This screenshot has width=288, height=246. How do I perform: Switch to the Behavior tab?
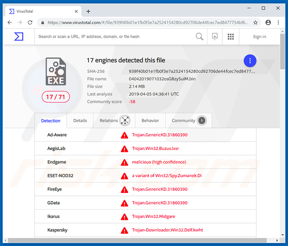coord(150,120)
